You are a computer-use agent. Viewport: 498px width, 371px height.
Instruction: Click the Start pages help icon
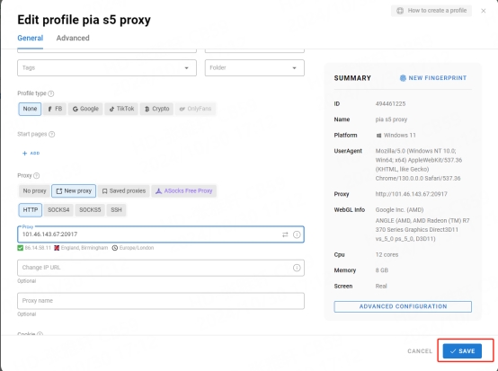(52, 134)
